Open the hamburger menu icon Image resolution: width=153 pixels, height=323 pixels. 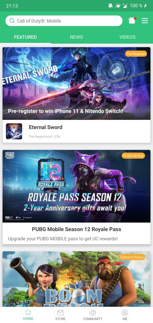click(x=145, y=21)
